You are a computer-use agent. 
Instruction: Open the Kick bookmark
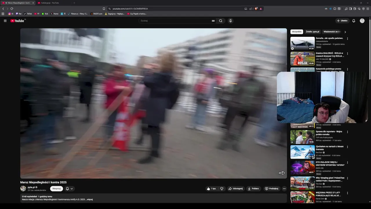(x=45, y=14)
